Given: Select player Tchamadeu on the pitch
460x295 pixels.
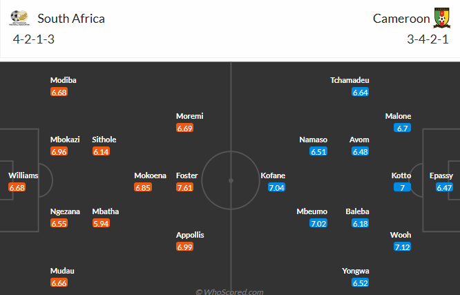Looking at the screenshot, I should tap(352, 80).
